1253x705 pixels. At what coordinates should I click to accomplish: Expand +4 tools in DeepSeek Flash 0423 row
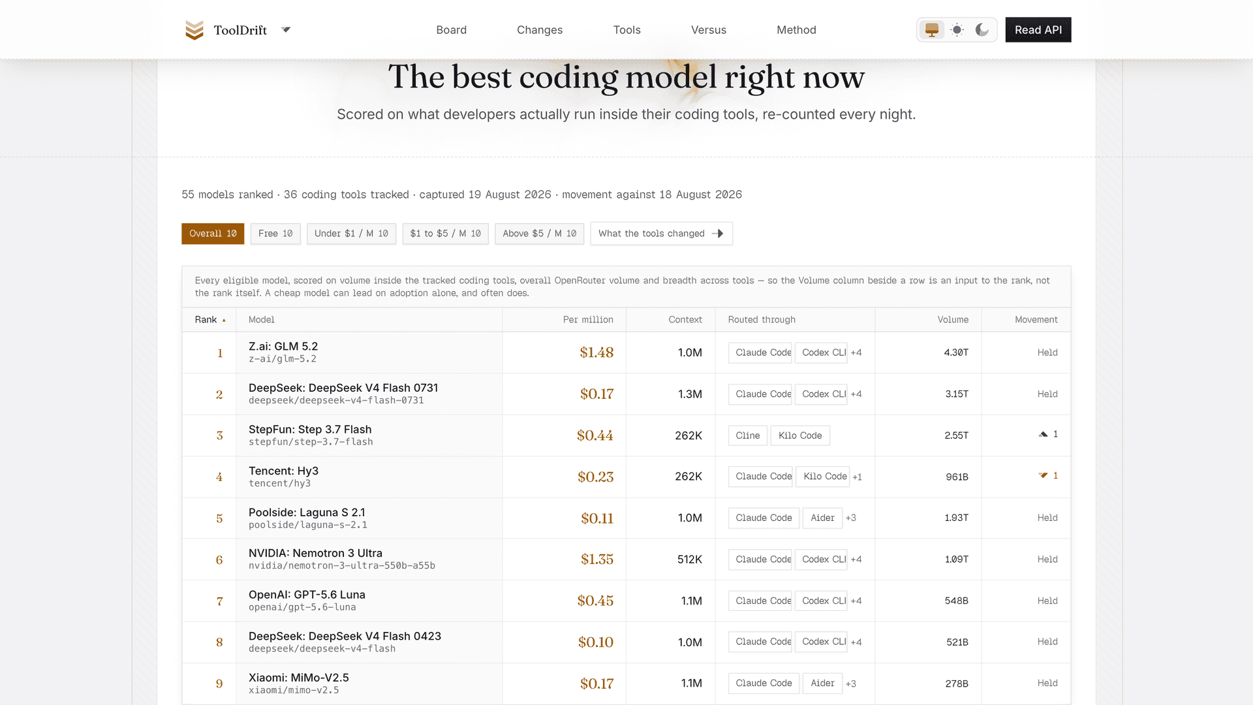coord(856,642)
